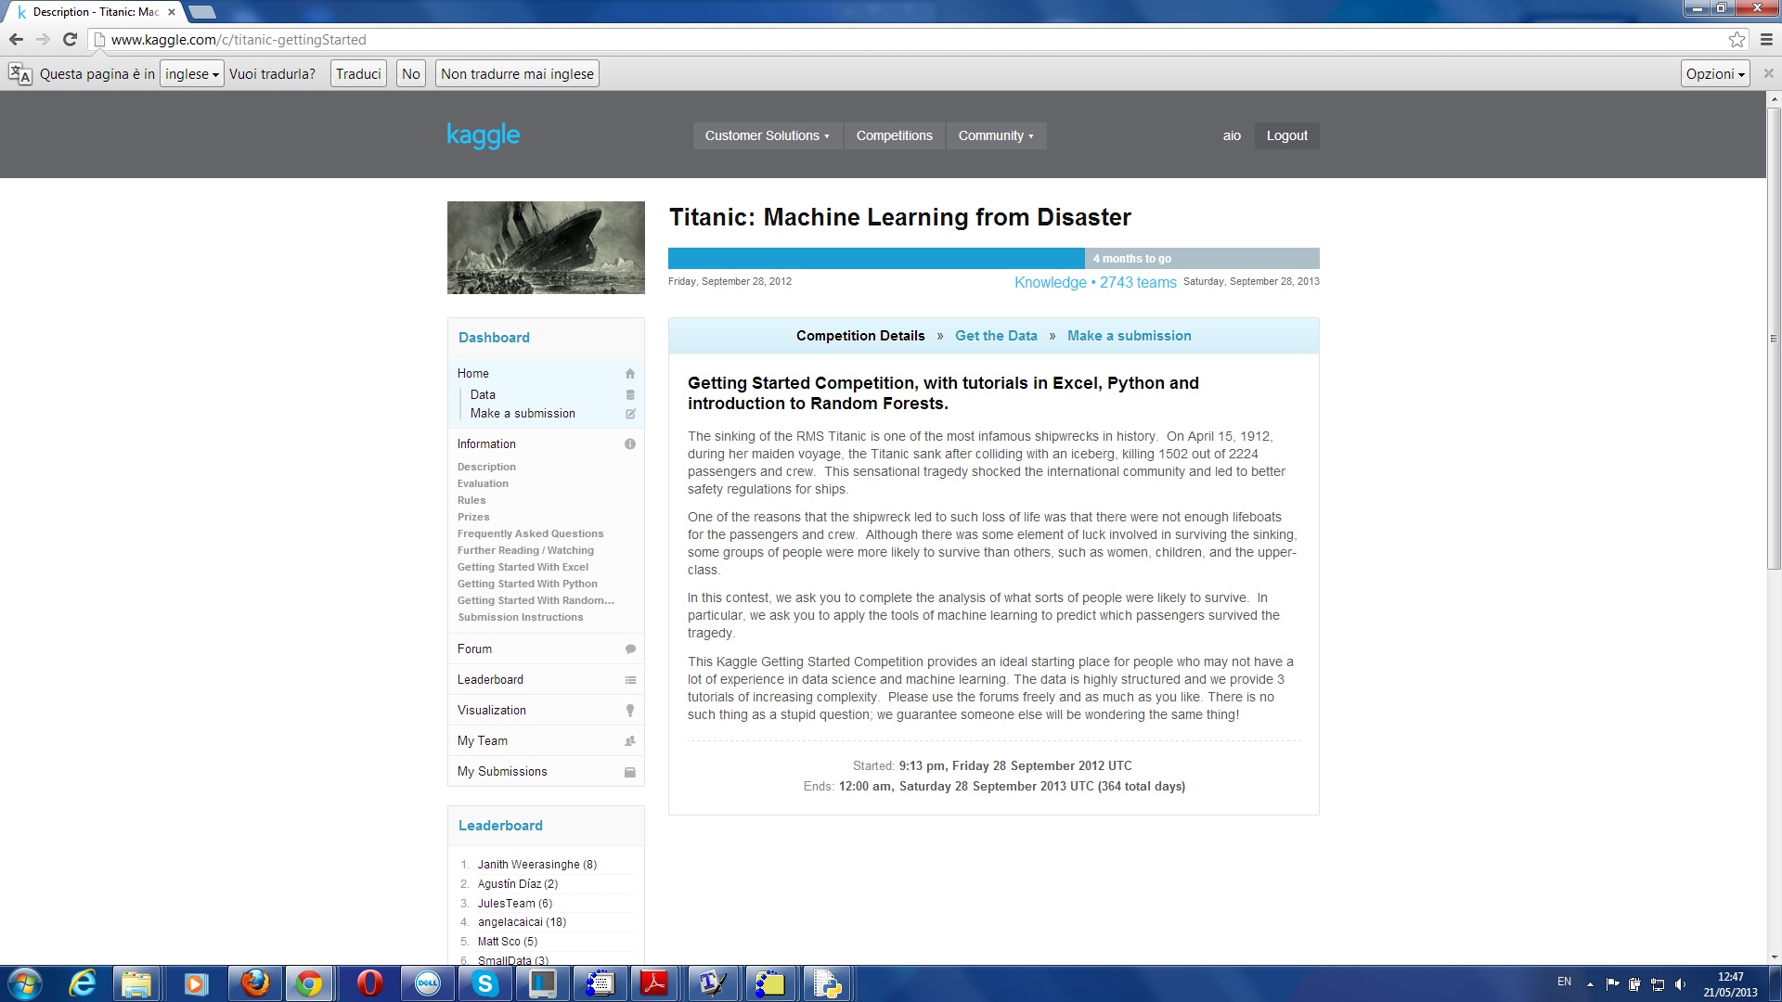Screen dimensions: 1782x1002
Task: Switch to Make a submission tab
Action: [x=1129, y=336]
